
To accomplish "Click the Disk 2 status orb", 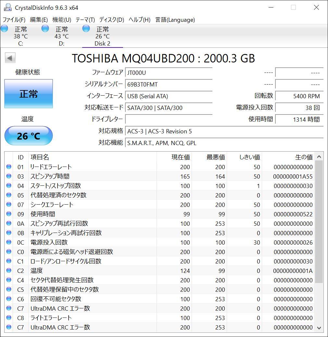I will pyautogui.click(x=86, y=29).
